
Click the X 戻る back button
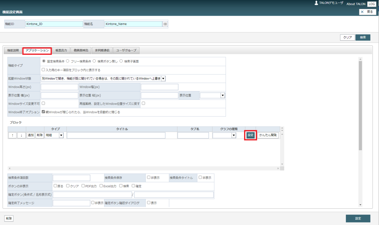coord(367,12)
